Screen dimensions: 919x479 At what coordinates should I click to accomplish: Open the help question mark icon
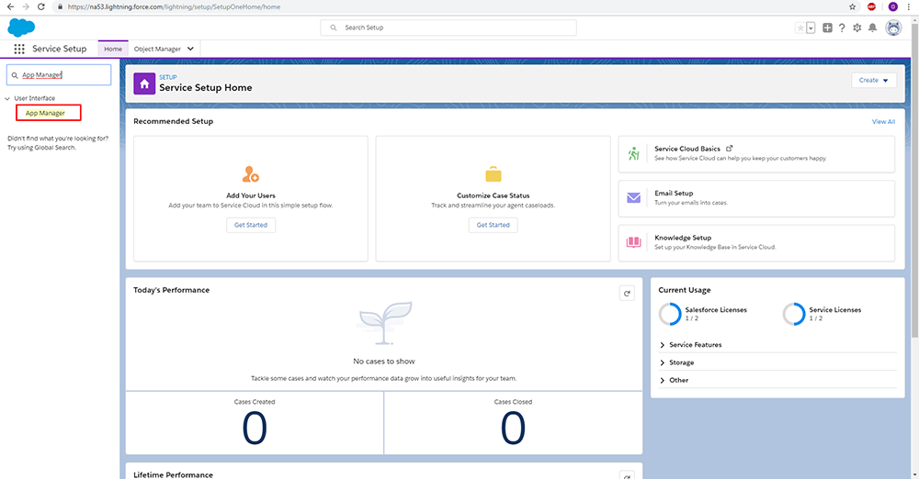(842, 28)
